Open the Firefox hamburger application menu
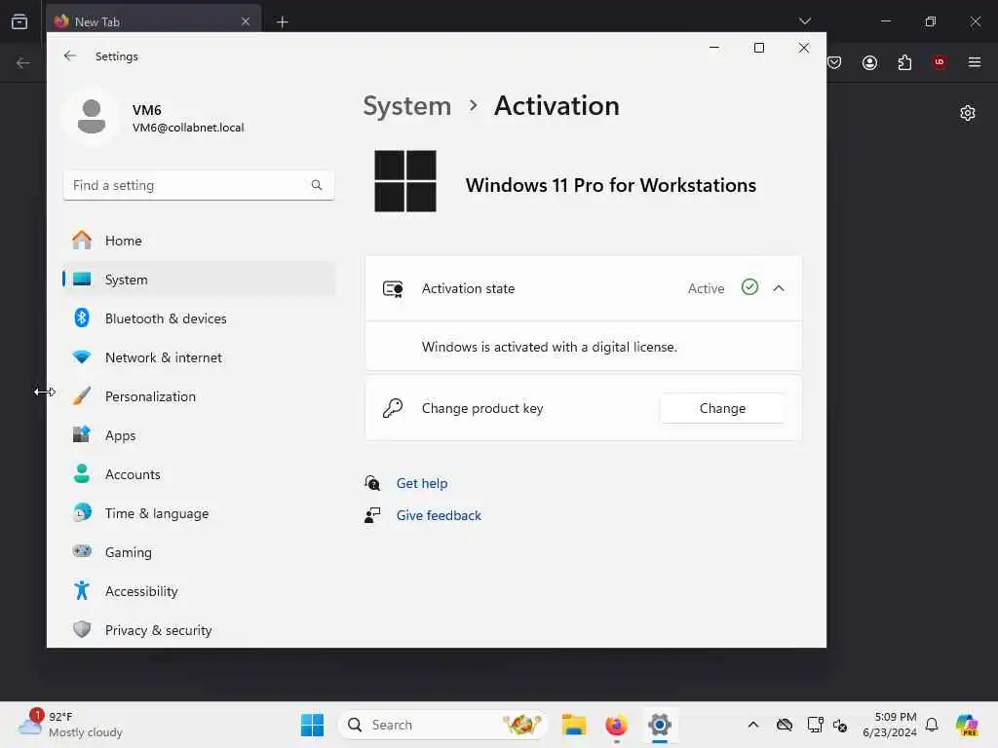 (975, 62)
